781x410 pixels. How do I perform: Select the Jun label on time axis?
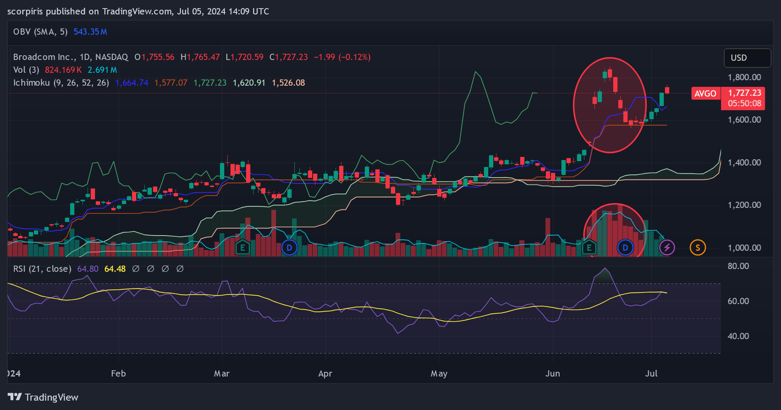pyautogui.click(x=552, y=374)
